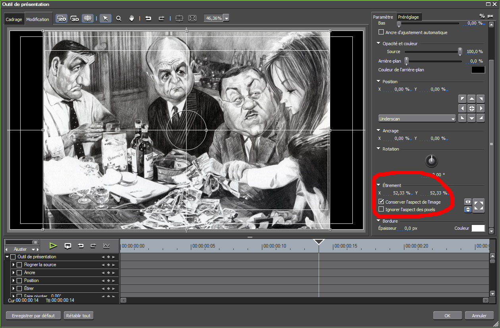Tick the Ancre keyframe checkbox
Screen dimensions: 500x328
pos(19,273)
